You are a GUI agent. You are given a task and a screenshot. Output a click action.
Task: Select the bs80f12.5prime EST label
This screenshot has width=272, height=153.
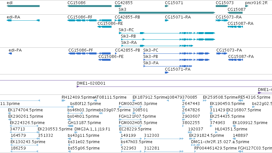click(86, 104)
